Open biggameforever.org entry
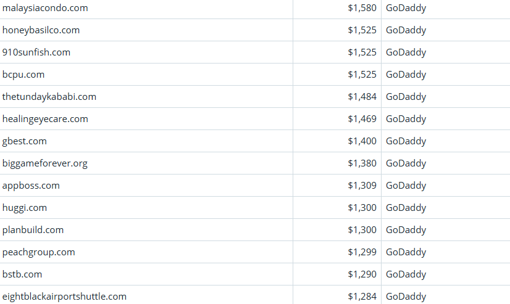The image size is (510, 304). [x=45, y=163]
